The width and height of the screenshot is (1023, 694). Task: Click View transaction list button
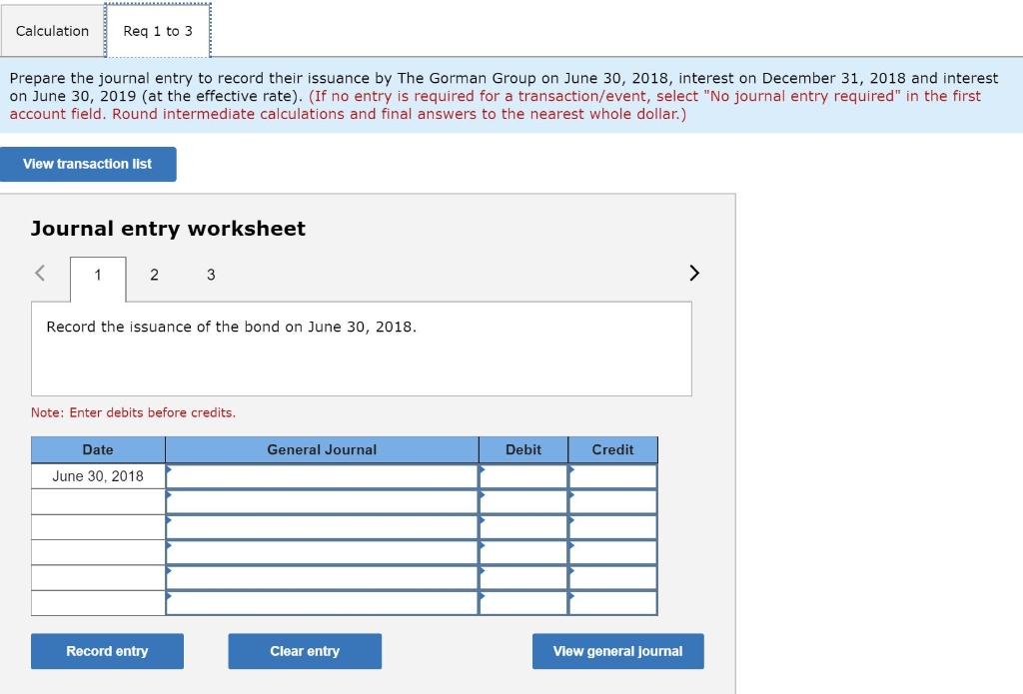click(88, 164)
